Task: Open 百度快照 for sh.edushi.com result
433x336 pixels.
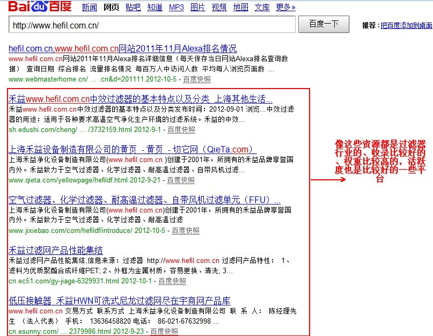Action: point(181,130)
